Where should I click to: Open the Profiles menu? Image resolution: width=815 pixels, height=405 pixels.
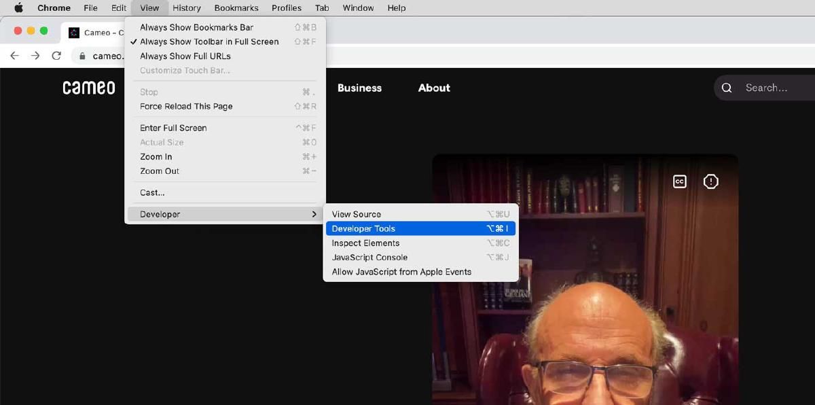pyautogui.click(x=287, y=8)
